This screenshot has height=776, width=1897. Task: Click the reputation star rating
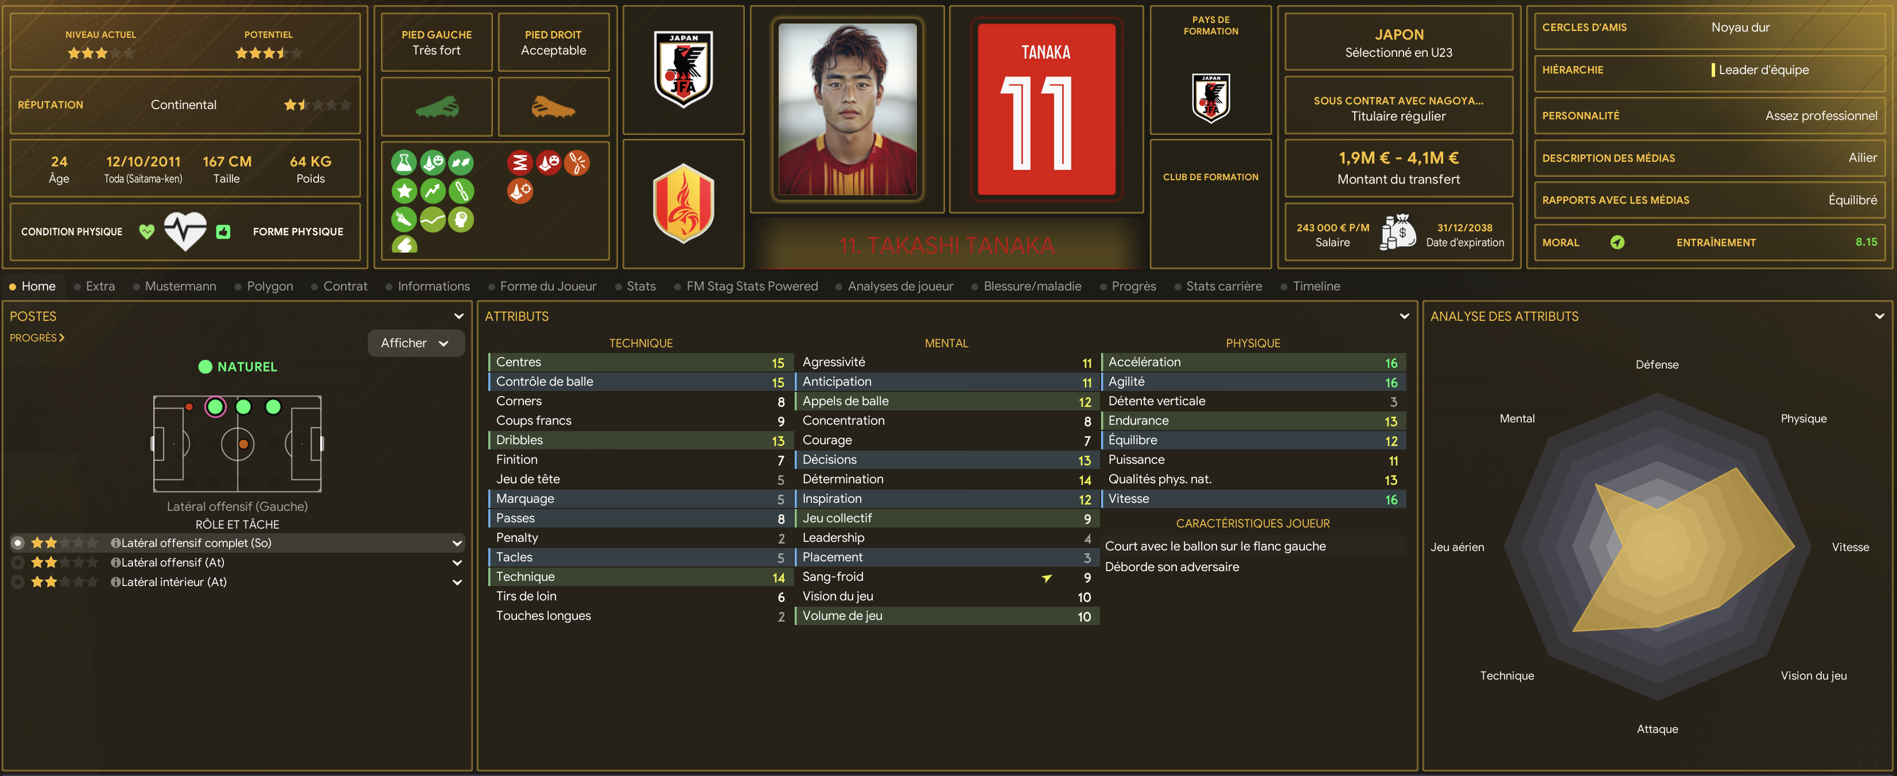[317, 104]
